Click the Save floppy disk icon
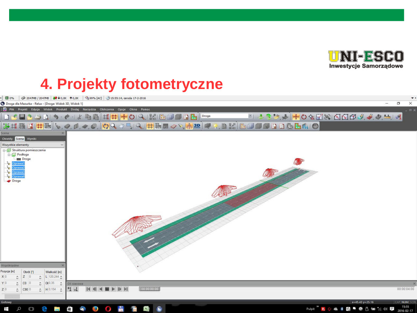The image size is (417, 313). pos(22,117)
